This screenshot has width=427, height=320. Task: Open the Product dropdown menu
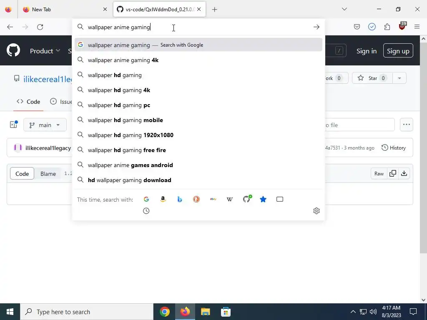(45, 51)
